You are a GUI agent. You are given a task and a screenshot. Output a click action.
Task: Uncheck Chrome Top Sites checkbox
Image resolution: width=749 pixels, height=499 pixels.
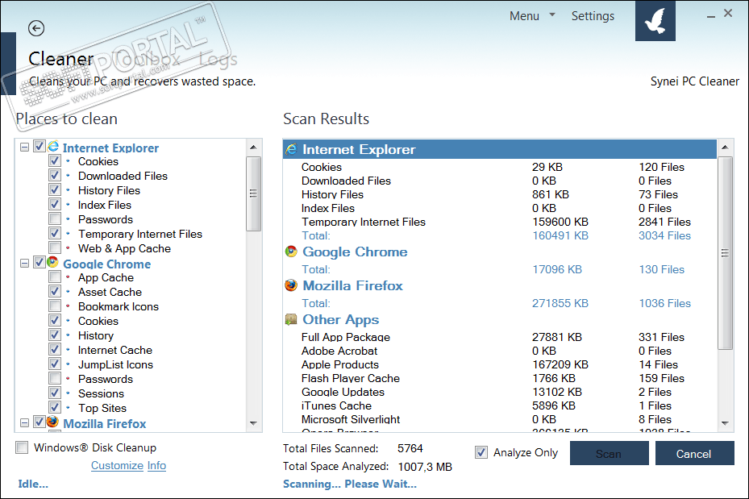[55, 407]
